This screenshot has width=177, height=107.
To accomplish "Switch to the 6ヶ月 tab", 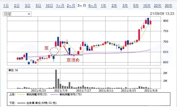I will tap(93, 6).
